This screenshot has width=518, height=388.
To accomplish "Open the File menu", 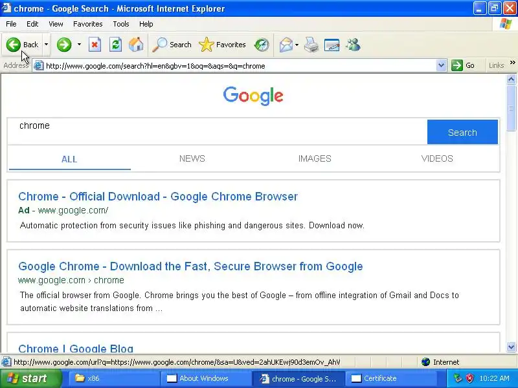I will 11,24.
